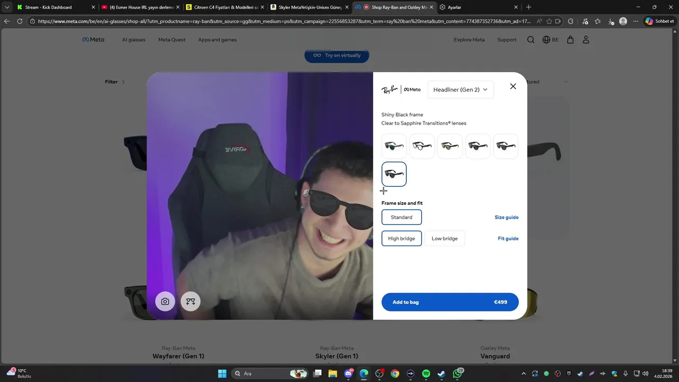
Task: Open the Skyler (Gen 1) product title
Action: tap(337, 356)
